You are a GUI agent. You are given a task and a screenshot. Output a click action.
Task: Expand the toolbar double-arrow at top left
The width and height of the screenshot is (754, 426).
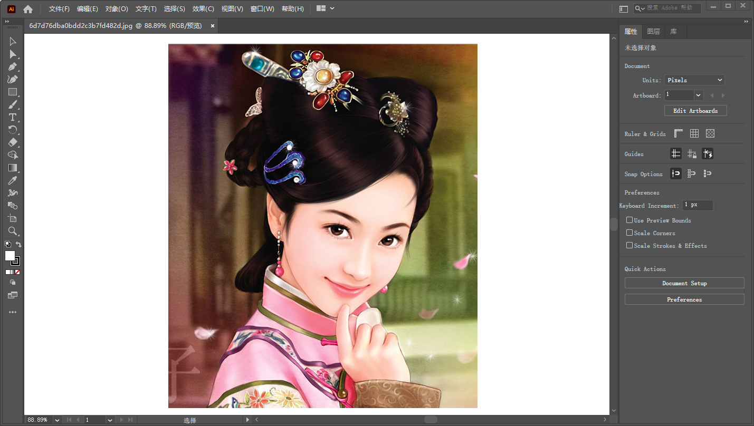pos(7,21)
